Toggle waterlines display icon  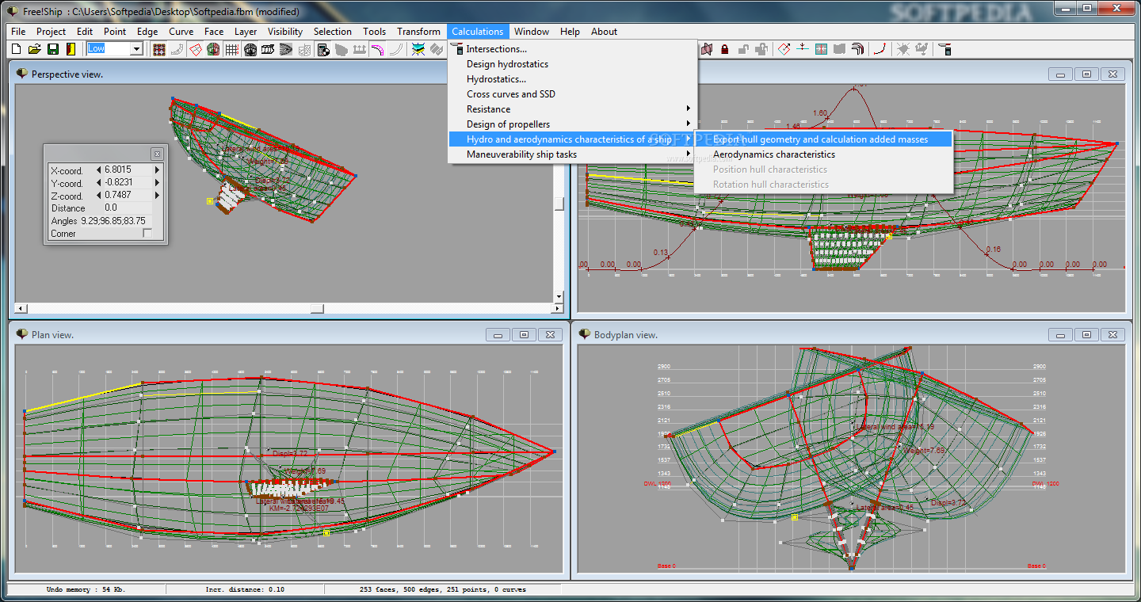[x=286, y=49]
